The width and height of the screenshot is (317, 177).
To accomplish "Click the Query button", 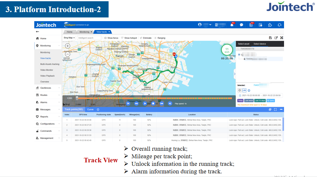I will pos(271,101).
